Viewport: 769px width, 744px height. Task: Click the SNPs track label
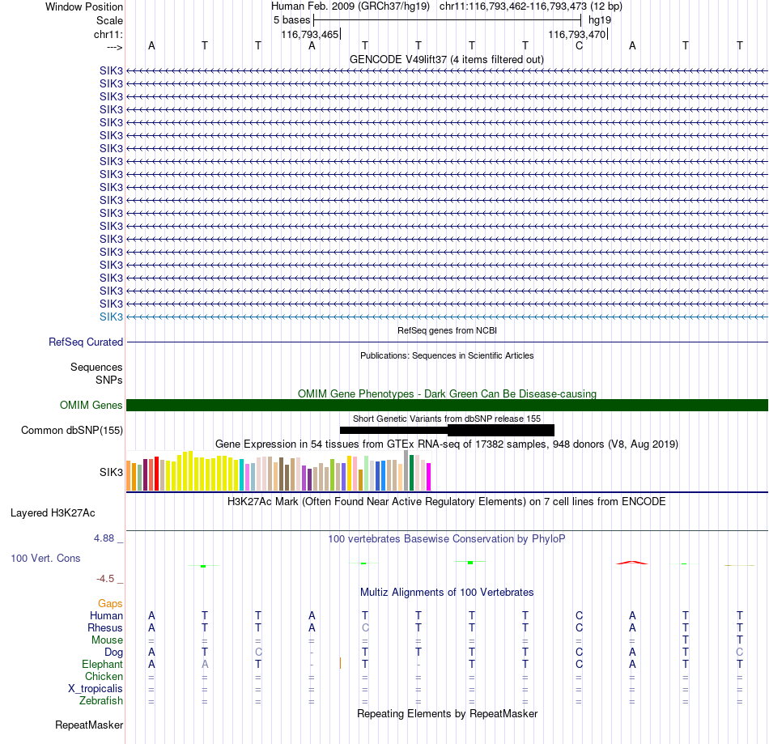[109, 380]
